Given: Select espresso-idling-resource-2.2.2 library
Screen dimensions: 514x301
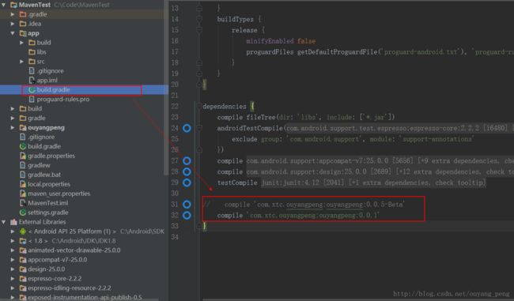Looking at the screenshot, I should click(x=70, y=288).
